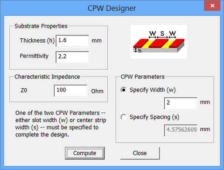
Task: Click the Characteristic Impedance group label
Action: coord(47,77)
